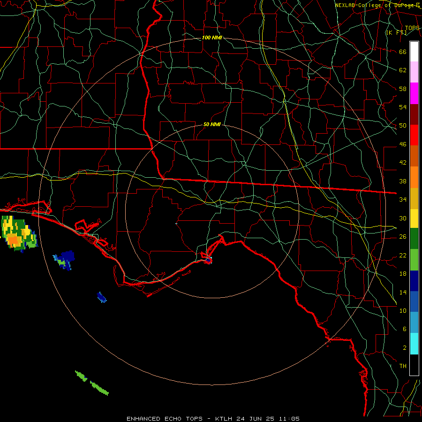The width and height of the screenshot is (422, 422).
Task: Click the navy 14-18 kft legend swatch
Action: click(x=414, y=281)
